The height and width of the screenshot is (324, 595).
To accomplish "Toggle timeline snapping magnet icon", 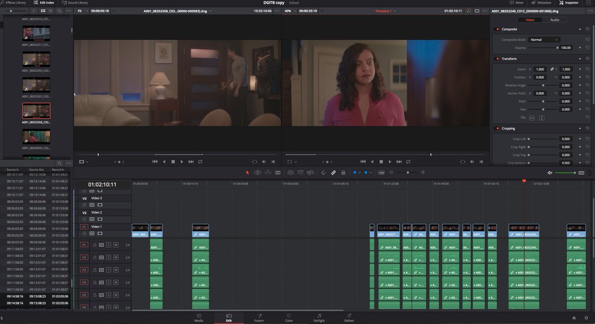I will [323, 172].
